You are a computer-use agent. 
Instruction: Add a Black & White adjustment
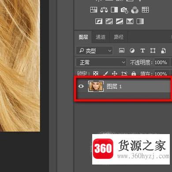[114, 10]
